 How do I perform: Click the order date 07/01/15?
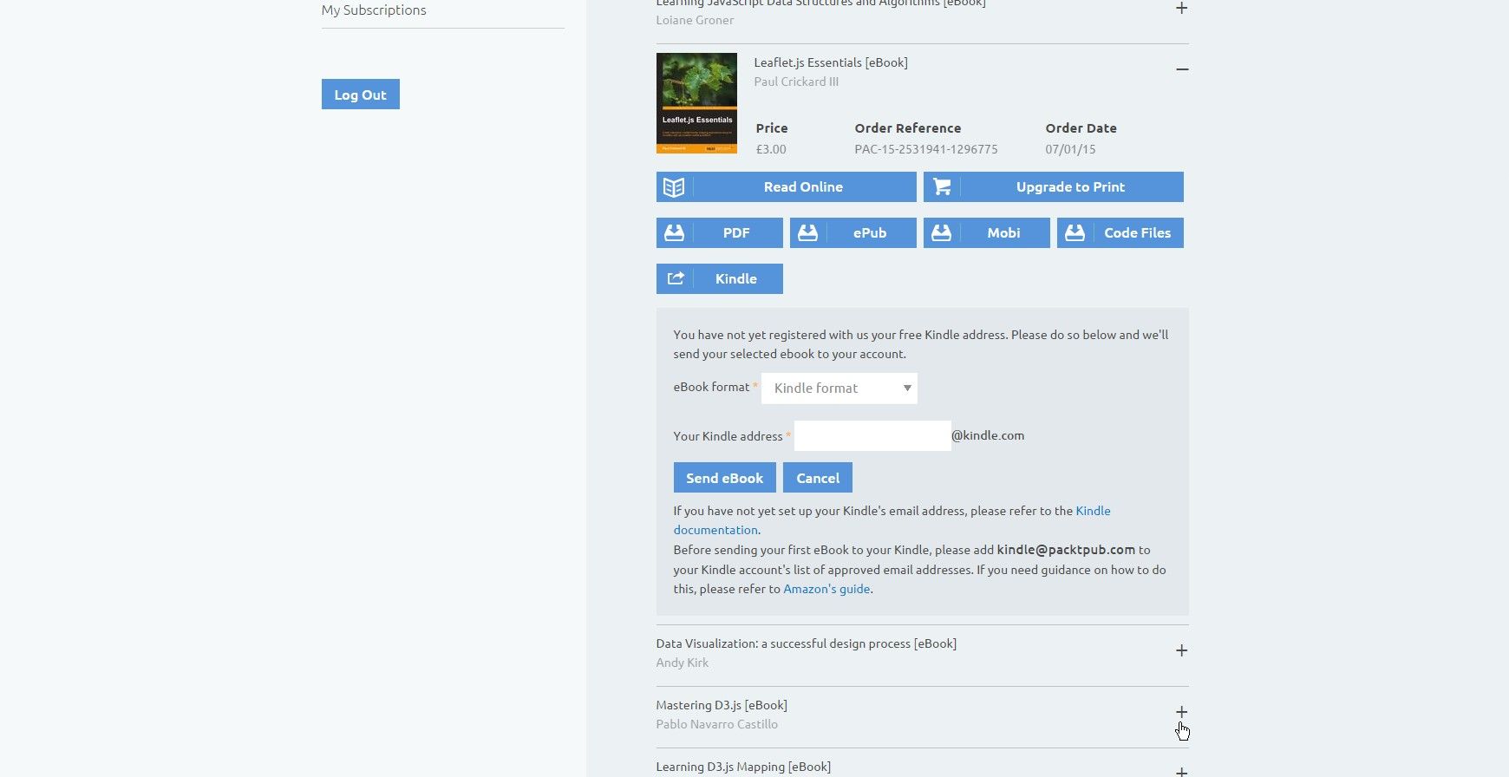(1070, 149)
